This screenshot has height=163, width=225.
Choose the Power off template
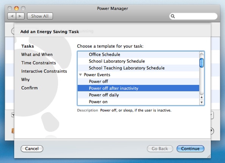[x=138, y=81]
